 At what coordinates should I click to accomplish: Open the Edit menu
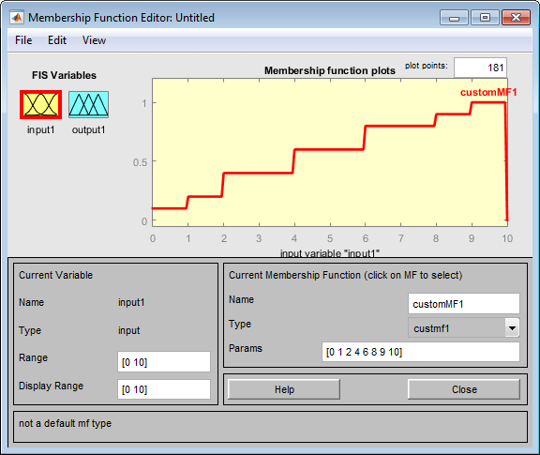[57, 40]
